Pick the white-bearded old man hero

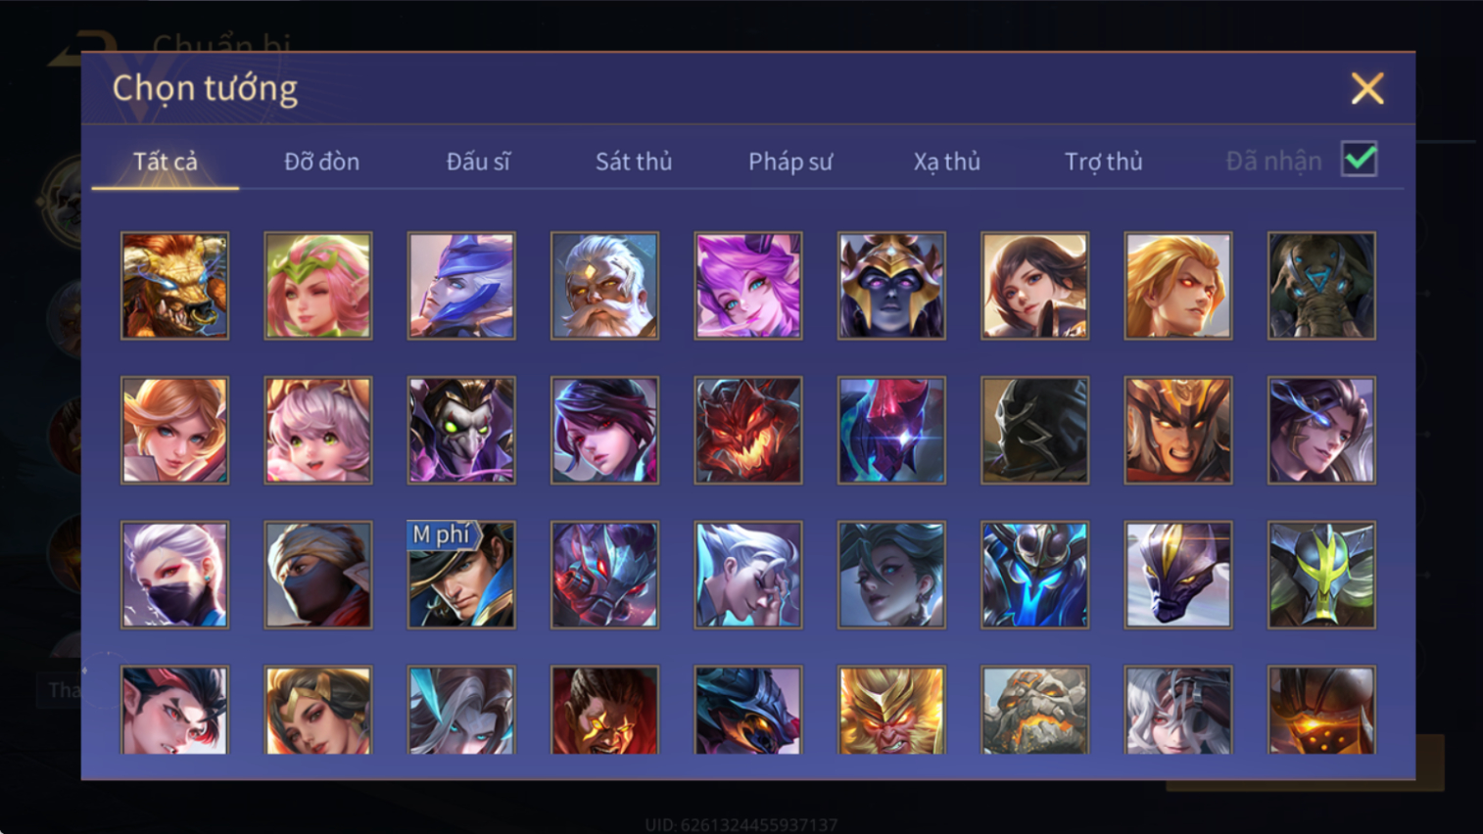pyautogui.click(x=604, y=286)
